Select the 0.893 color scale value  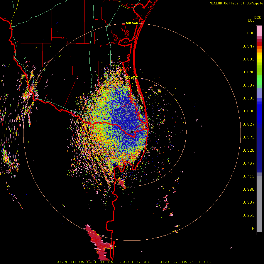[x=248, y=59]
